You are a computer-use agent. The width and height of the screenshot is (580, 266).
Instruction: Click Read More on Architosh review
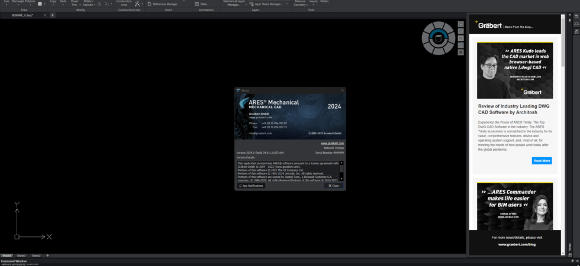tap(542, 161)
